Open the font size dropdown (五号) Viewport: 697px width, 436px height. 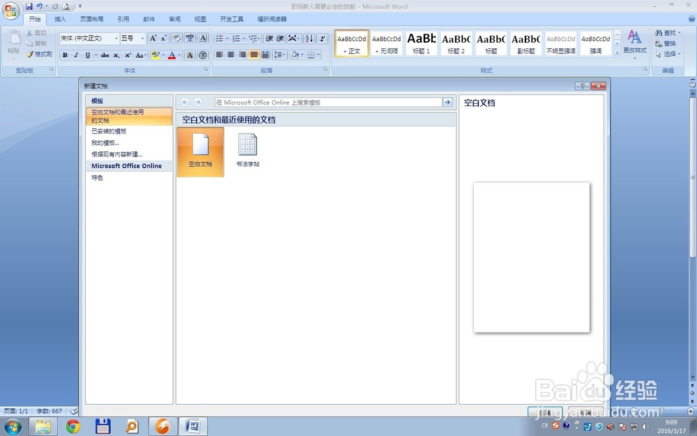click(x=142, y=38)
